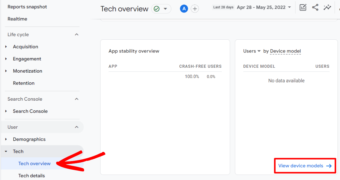Click the plus icon to add comparison

point(195,9)
